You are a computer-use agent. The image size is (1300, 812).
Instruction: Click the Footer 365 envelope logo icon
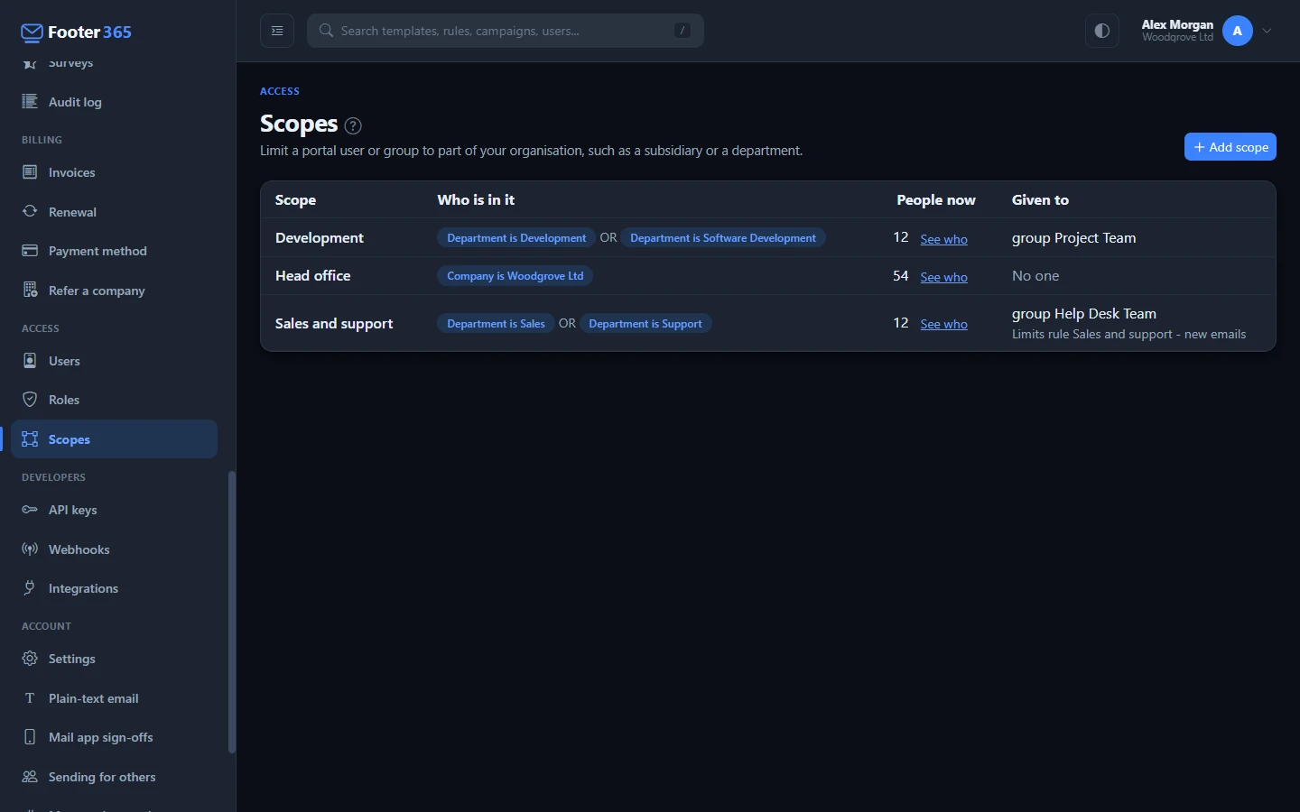[32, 33]
